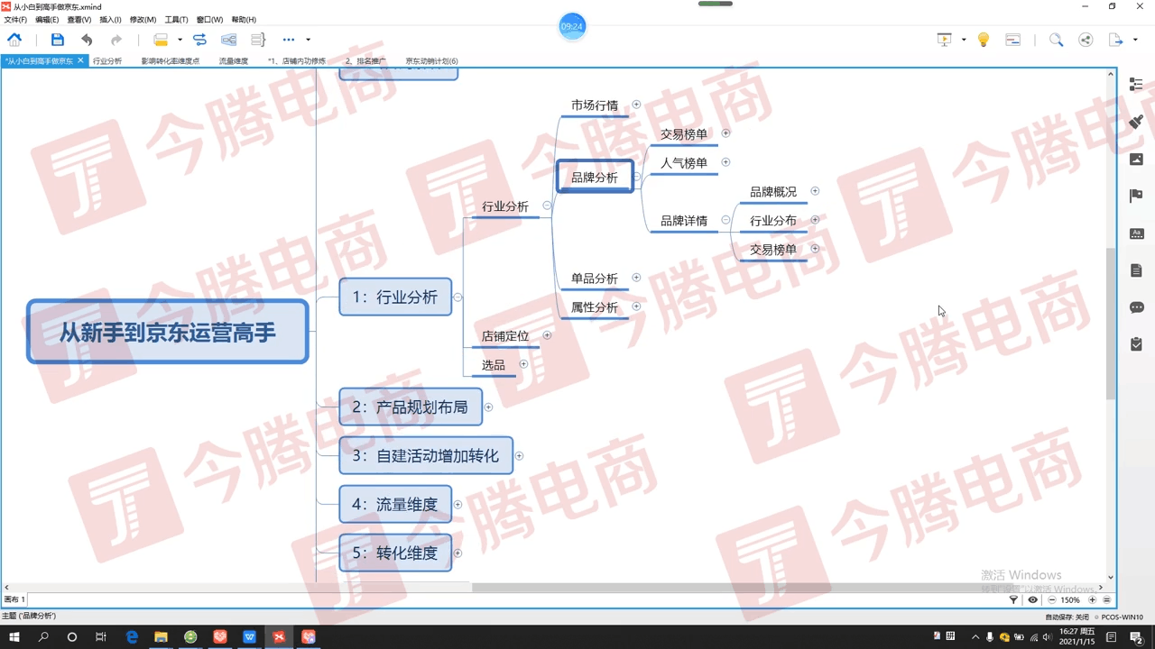The width and height of the screenshot is (1155, 649).
Task: Undo the last action
Action: [x=87, y=40]
